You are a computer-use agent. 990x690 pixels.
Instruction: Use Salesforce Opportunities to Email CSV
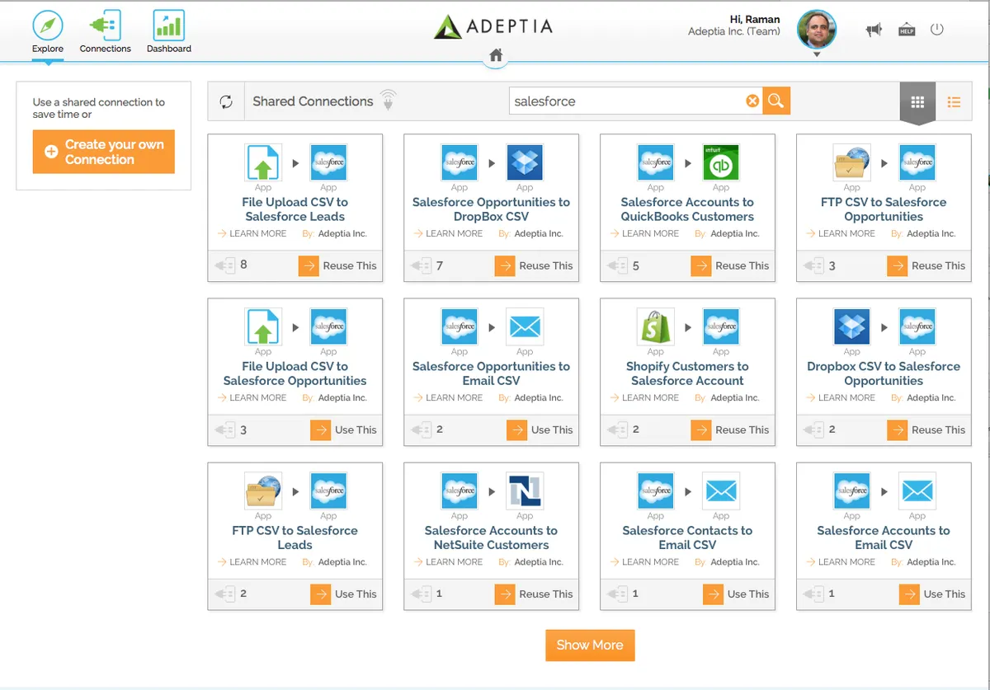(x=540, y=429)
